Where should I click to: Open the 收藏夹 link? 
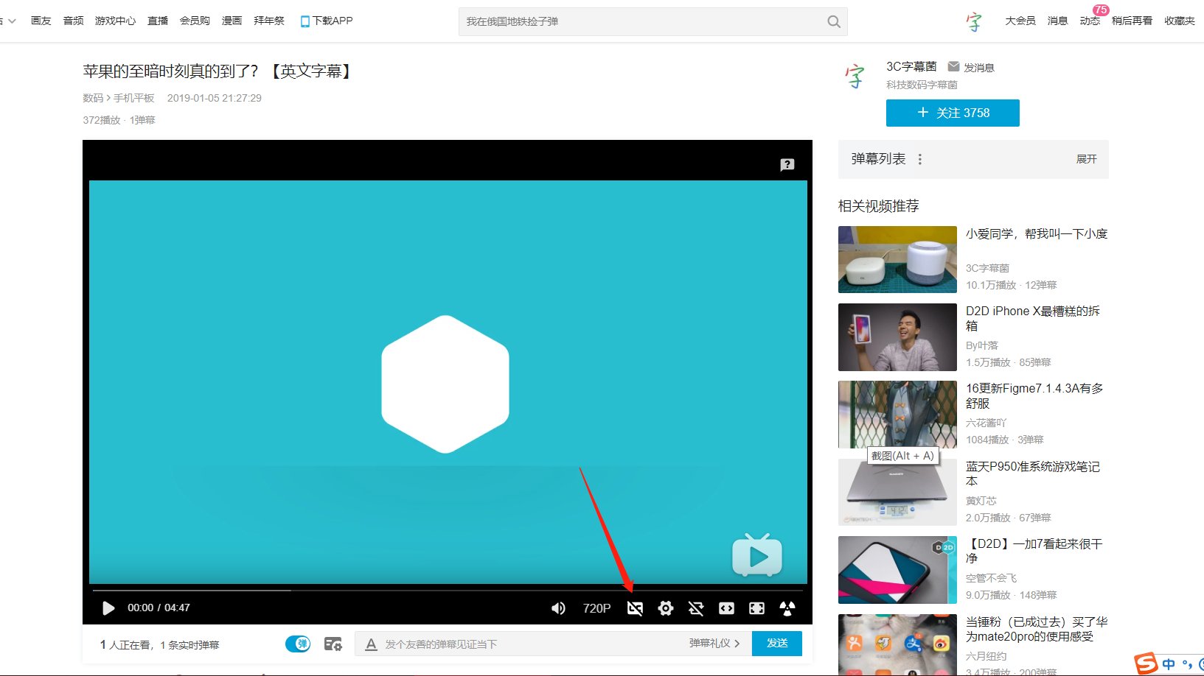[1179, 21]
